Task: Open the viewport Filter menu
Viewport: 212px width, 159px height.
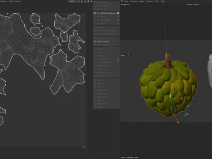Action: 157,1
